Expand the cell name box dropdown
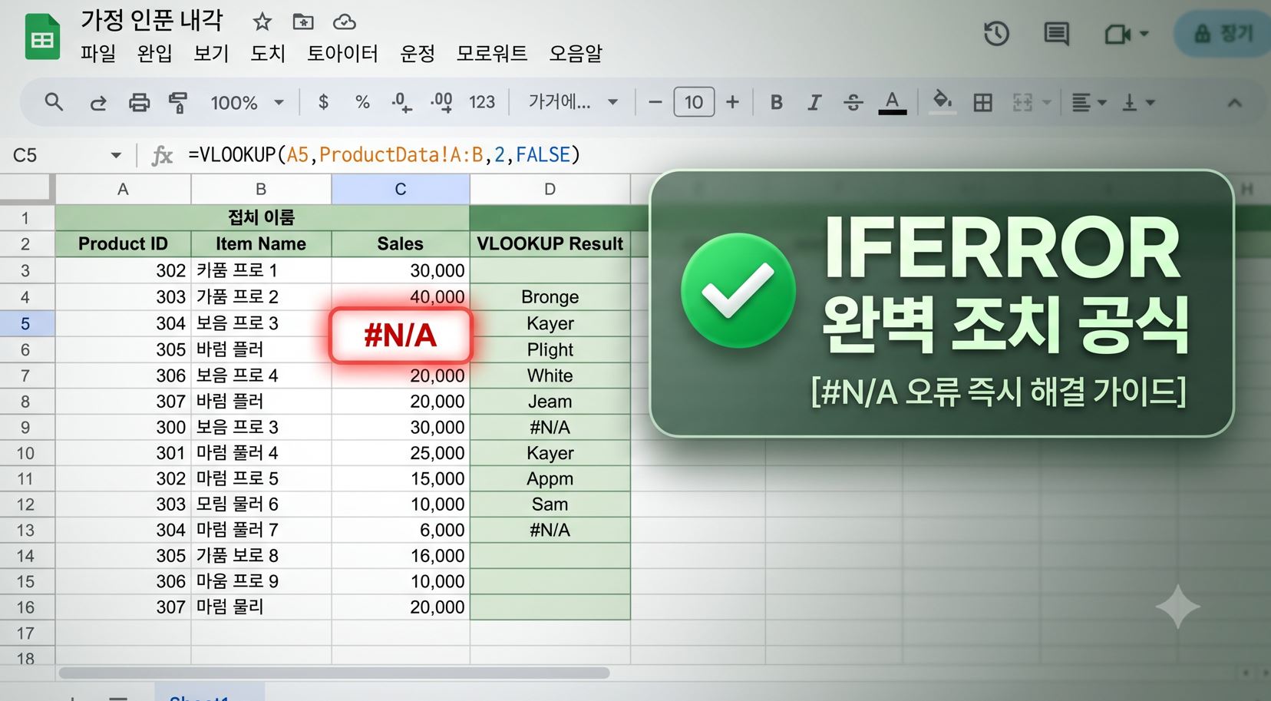The width and height of the screenshot is (1271, 701). [x=116, y=155]
